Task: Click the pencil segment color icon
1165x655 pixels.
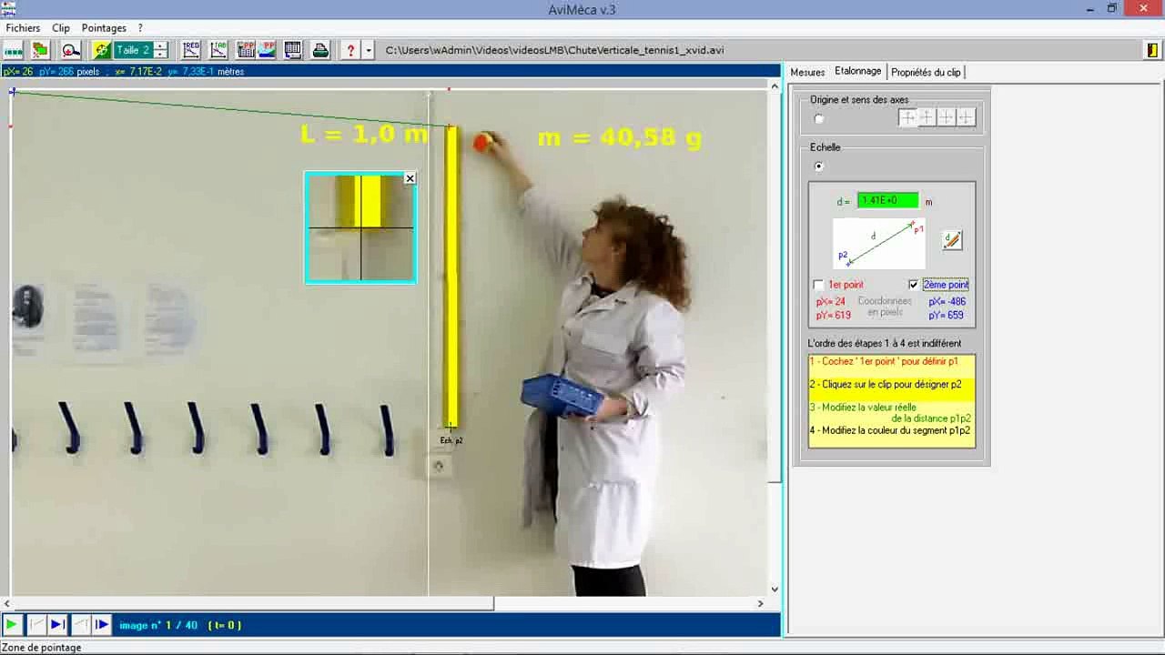Action: click(x=952, y=240)
